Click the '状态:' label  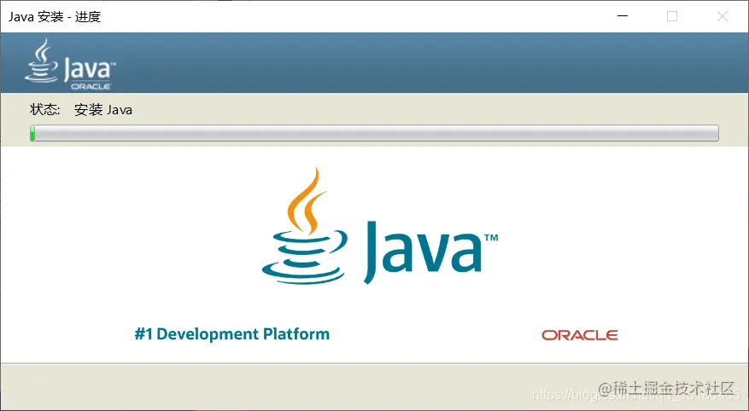point(45,110)
